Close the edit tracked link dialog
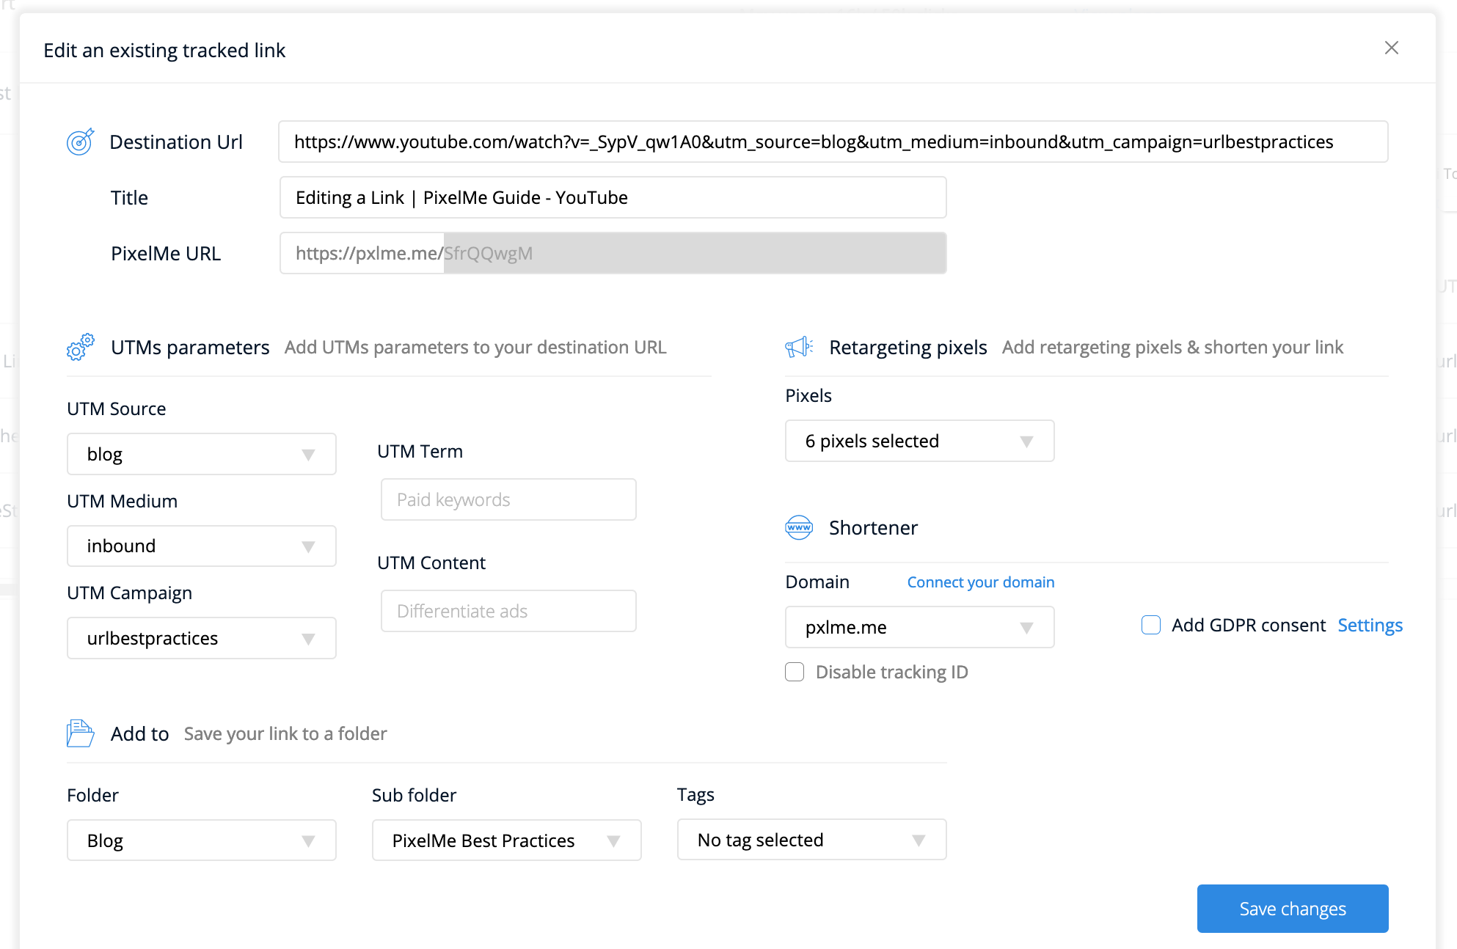This screenshot has width=1457, height=949. click(1391, 48)
